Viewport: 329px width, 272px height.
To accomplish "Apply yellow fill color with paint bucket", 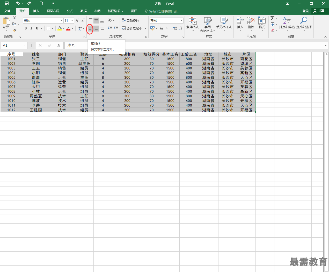I will tap(60, 28).
